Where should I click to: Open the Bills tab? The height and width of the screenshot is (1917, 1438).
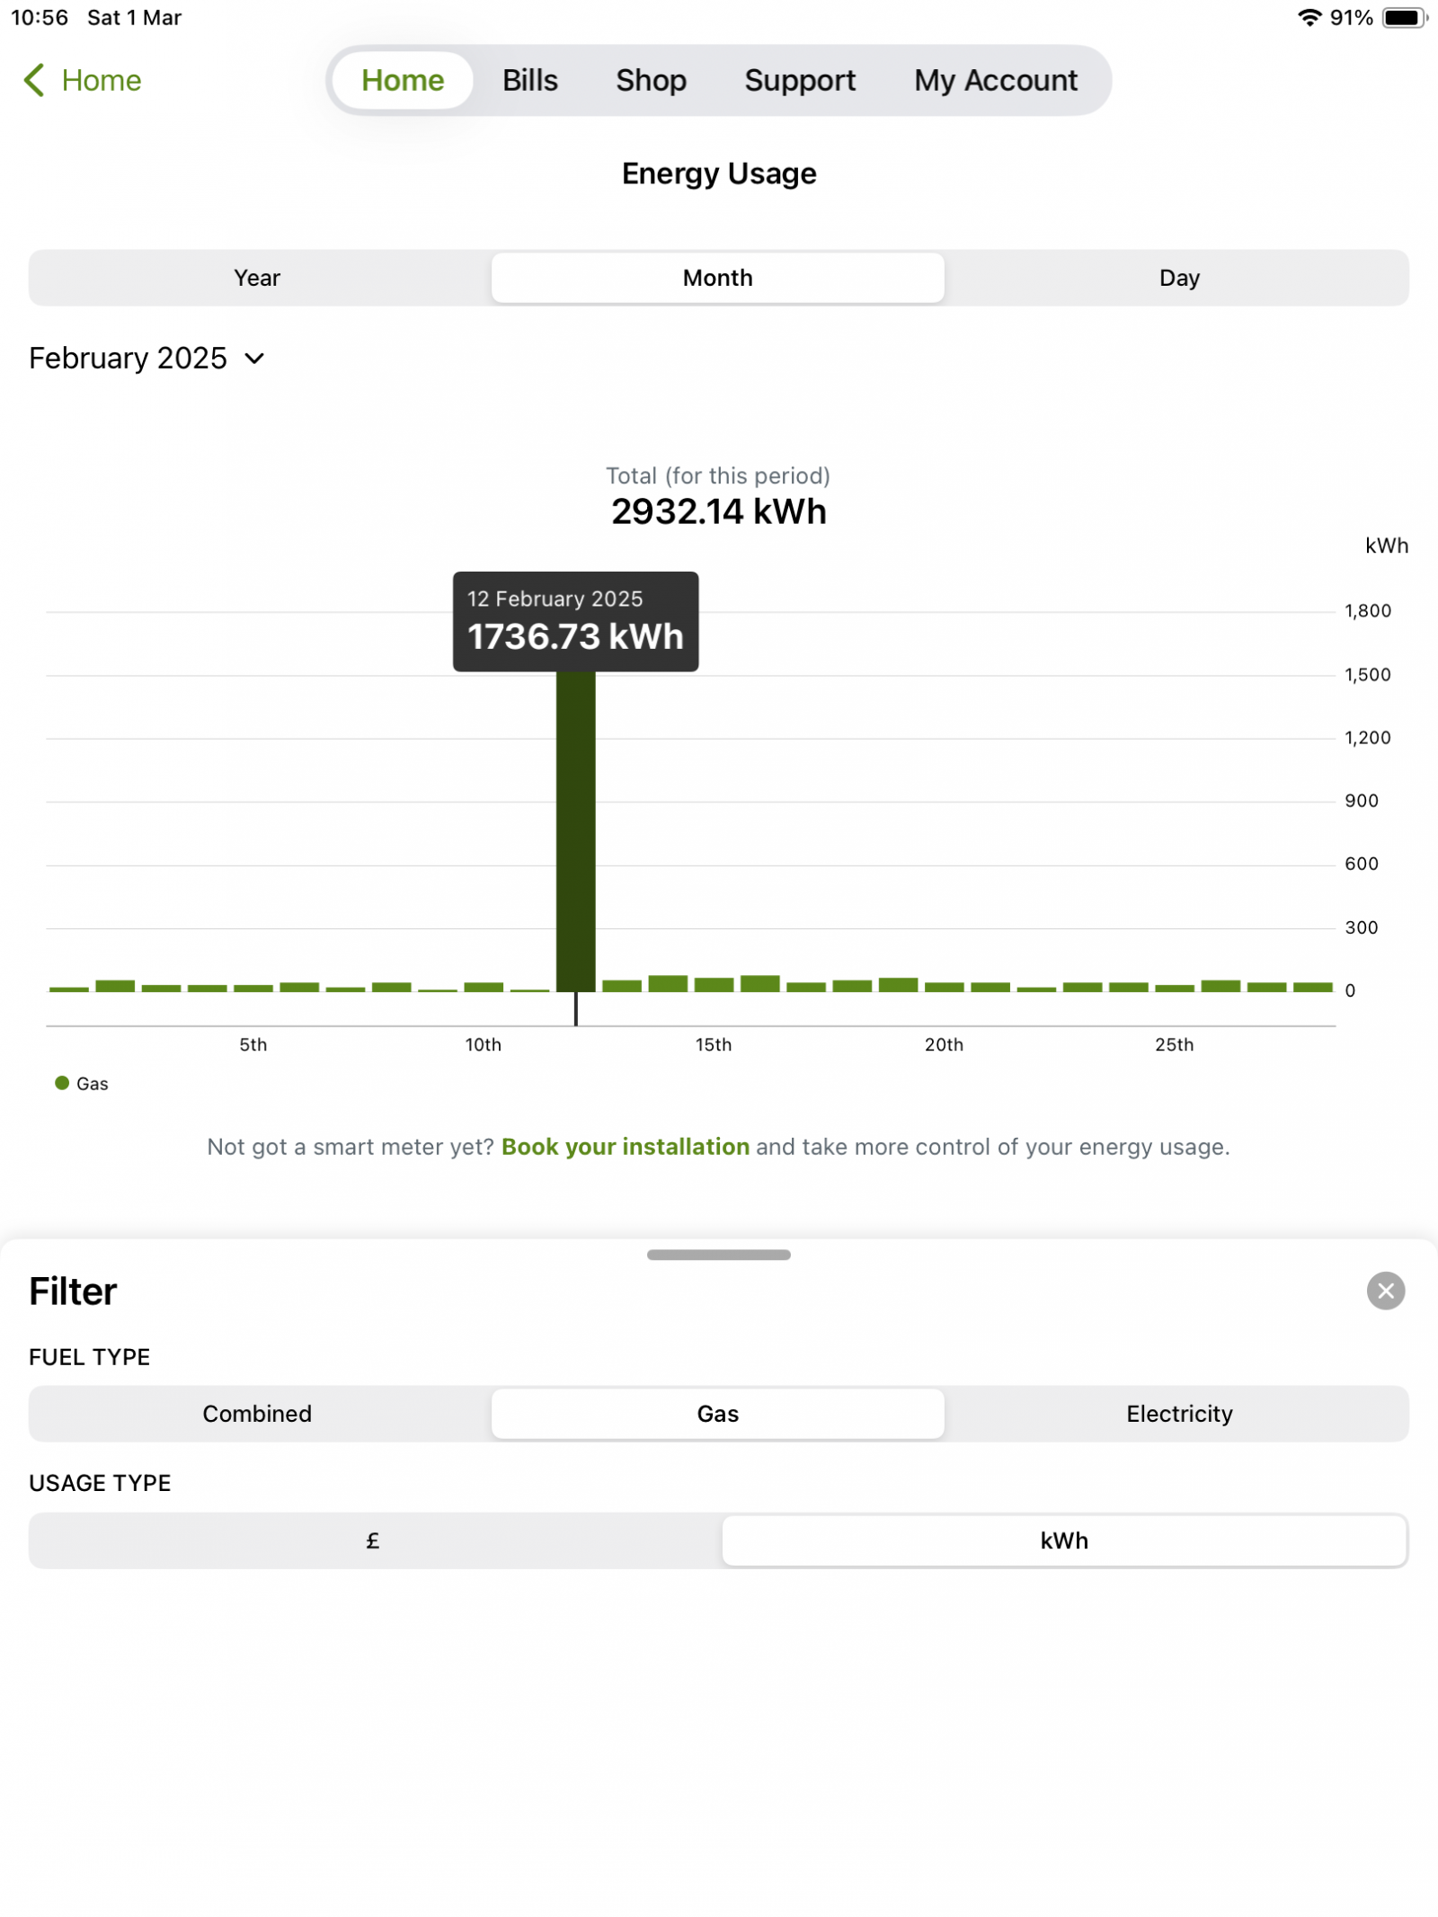[x=530, y=80]
